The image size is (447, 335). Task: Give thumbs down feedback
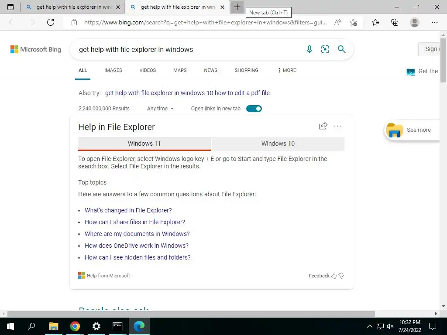341,276
